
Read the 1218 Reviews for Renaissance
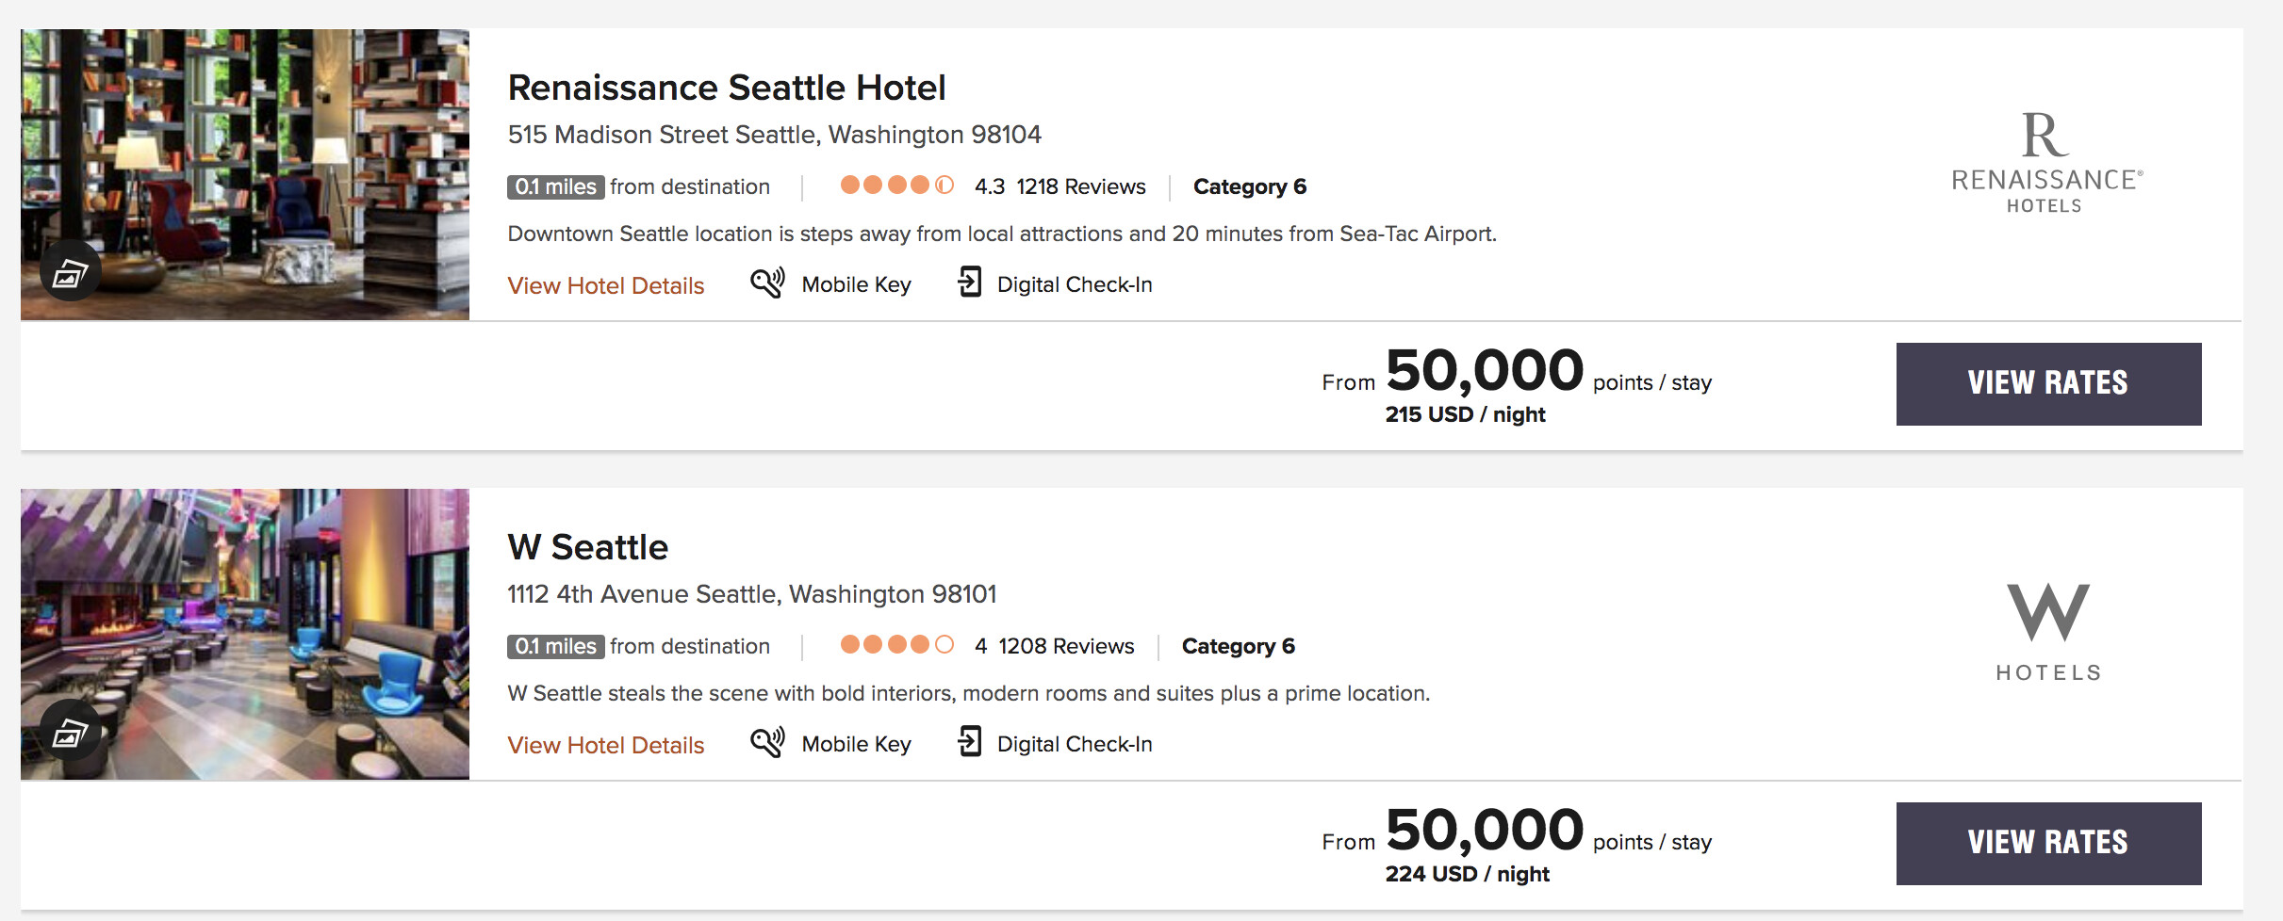coord(1080,186)
